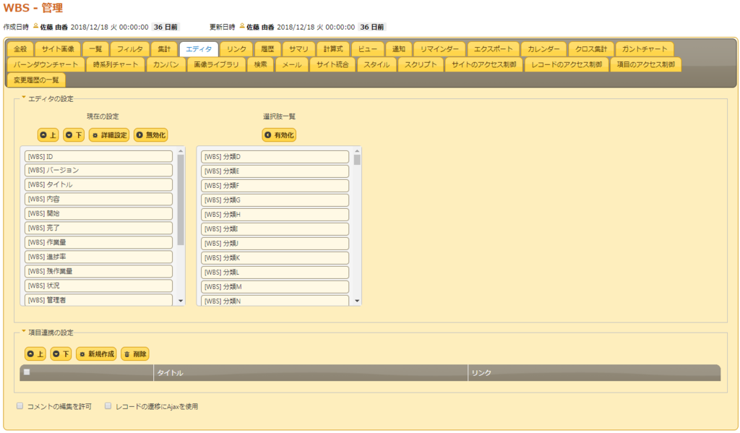Open the ビュー tab
Screen dimensions: 740x433
coord(368,49)
